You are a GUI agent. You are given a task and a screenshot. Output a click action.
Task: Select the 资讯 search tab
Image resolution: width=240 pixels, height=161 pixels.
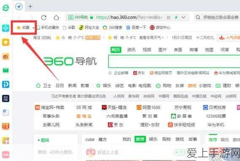[x=131, y=50]
